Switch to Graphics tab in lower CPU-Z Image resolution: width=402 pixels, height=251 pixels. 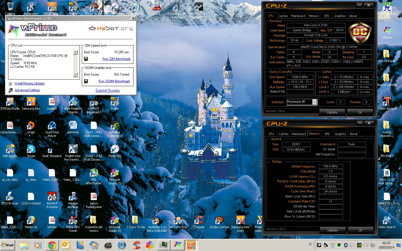pyautogui.click(x=341, y=134)
